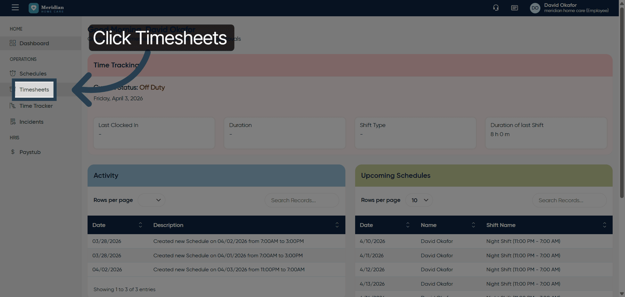
Task: Expand Upcoming Schedules rows per page dropdown
Action: (419, 200)
